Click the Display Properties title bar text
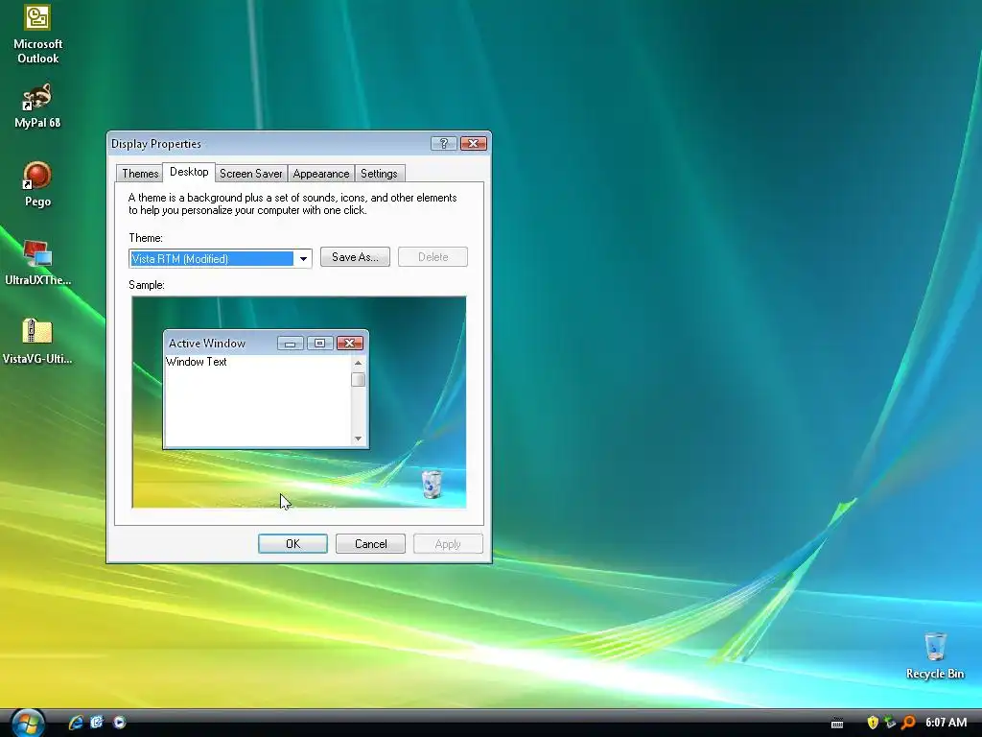Image resolution: width=982 pixels, height=737 pixels. pyautogui.click(x=156, y=144)
